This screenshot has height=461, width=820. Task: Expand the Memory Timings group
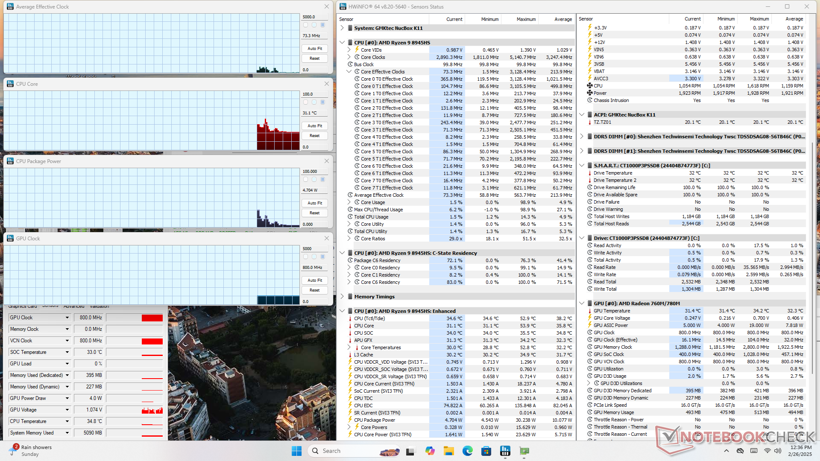342,297
